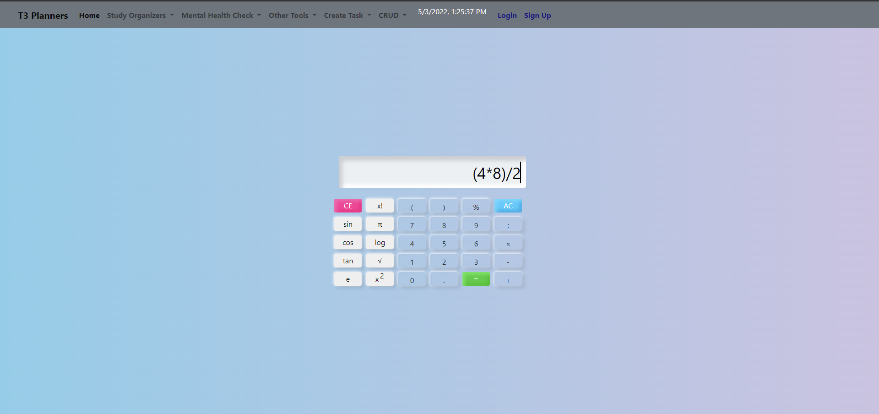
Task: Click inside the calculator display field
Action: 432,173
